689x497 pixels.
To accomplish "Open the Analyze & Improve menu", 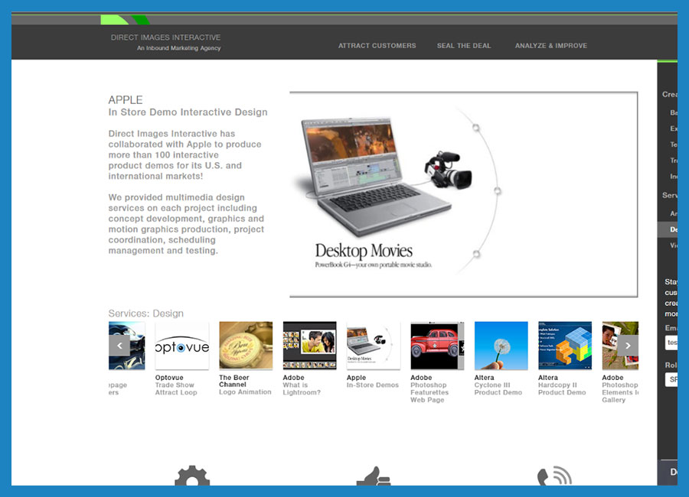I will pyautogui.click(x=551, y=46).
